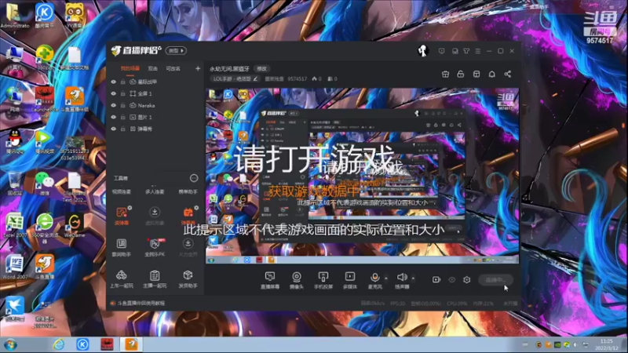This screenshot has width=628, height=353.
Task: Open the 主播一起玩 clipboard tool
Action: point(155,278)
